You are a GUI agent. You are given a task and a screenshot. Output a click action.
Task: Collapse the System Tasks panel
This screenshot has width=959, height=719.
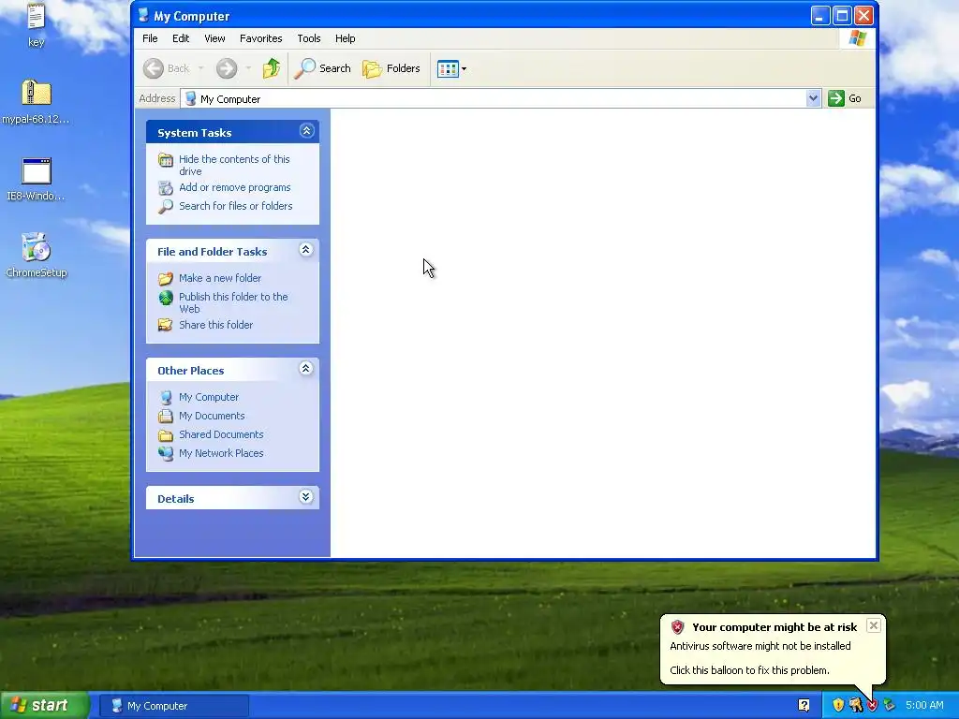306,131
